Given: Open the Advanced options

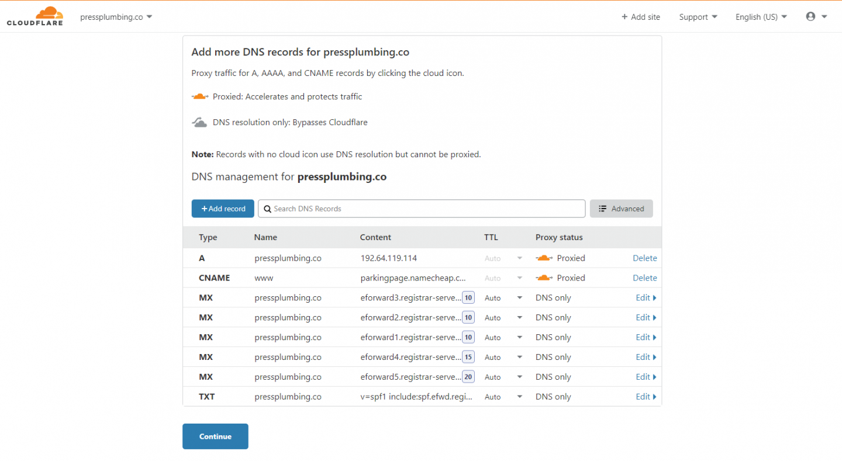Looking at the screenshot, I should (621, 209).
